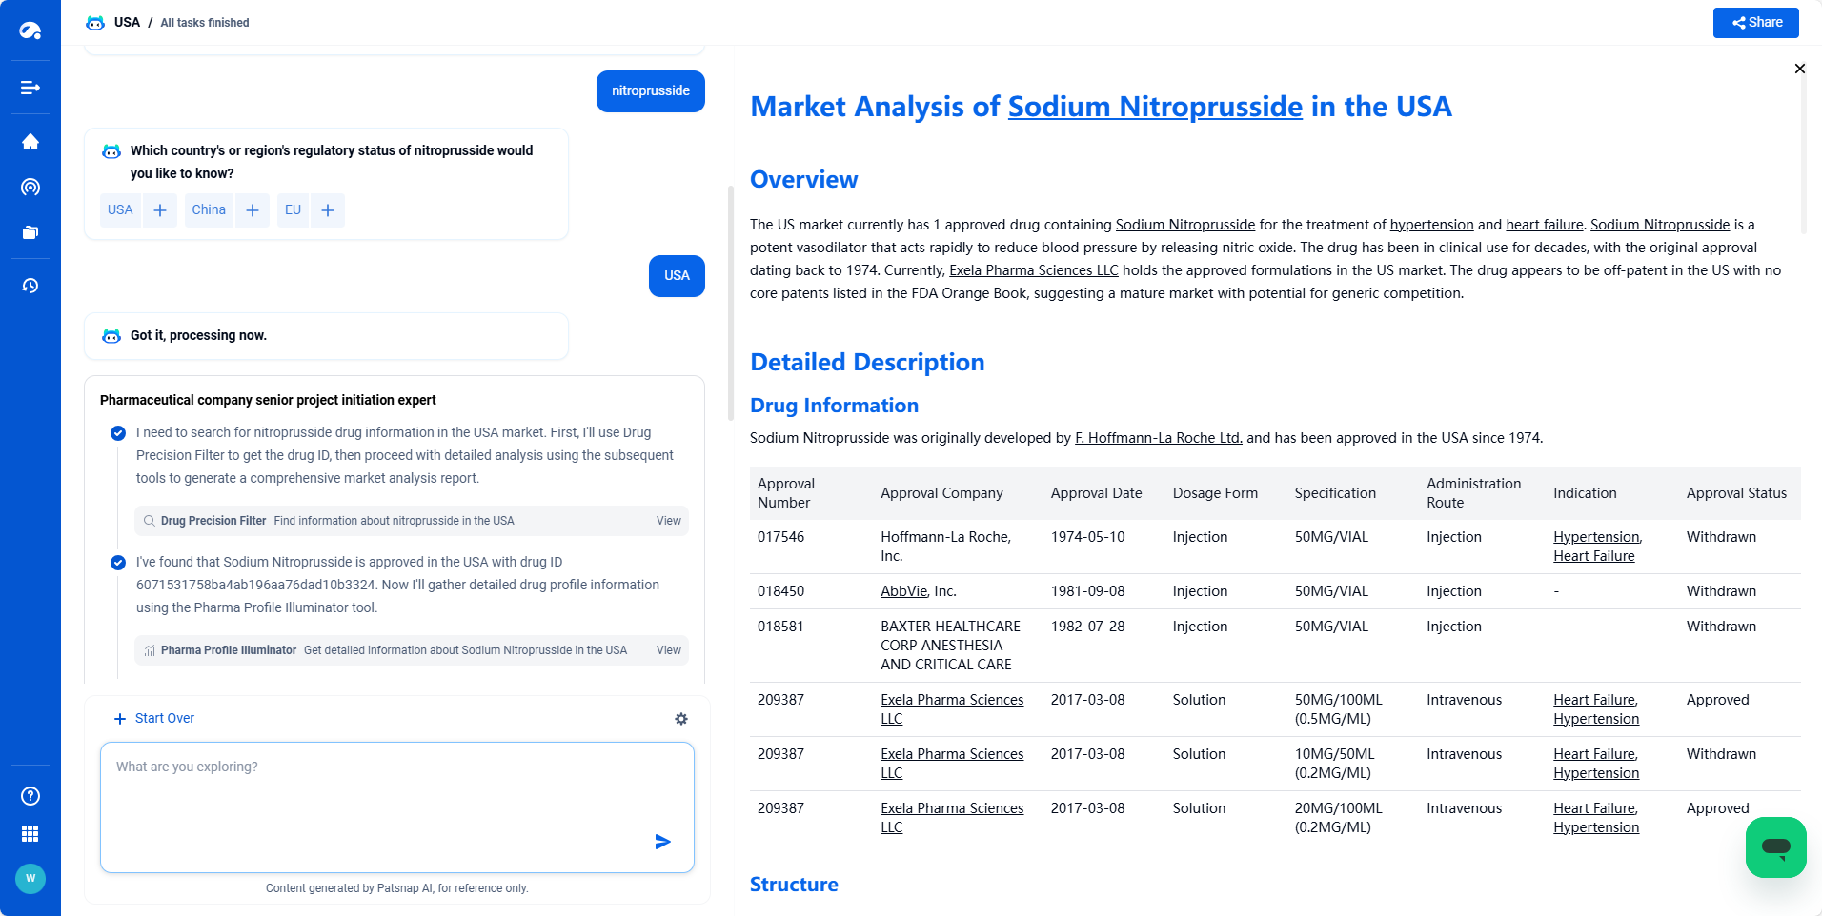This screenshot has height=916, width=1822.
Task: Open the green chat support widget
Action: (x=1775, y=846)
